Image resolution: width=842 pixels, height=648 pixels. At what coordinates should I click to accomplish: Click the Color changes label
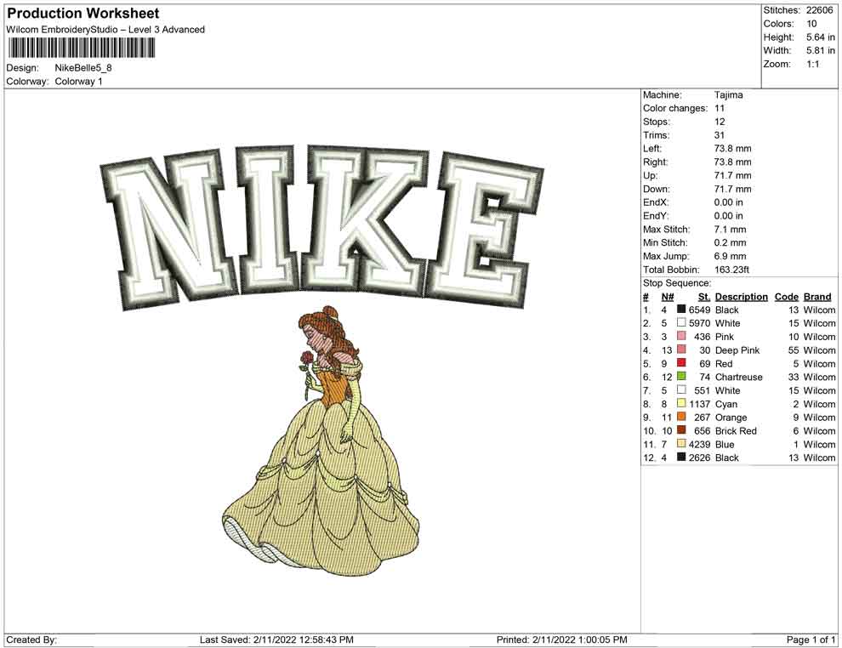click(675, 109)
